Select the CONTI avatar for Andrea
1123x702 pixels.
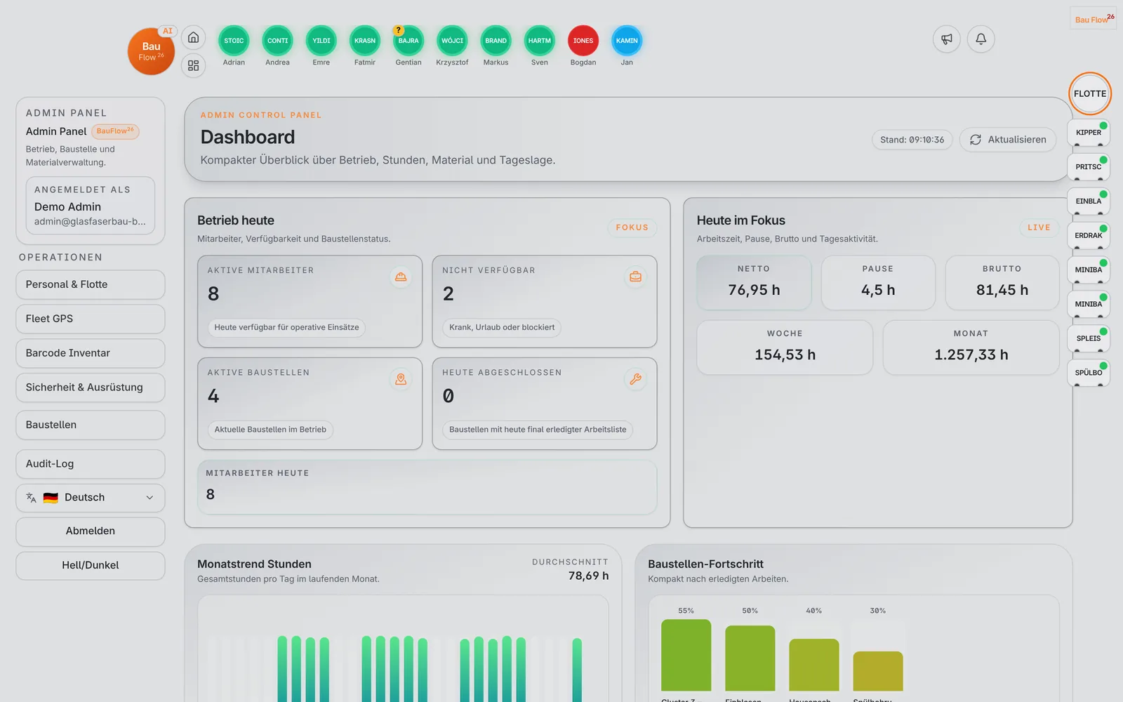click(x=277, y=41)
